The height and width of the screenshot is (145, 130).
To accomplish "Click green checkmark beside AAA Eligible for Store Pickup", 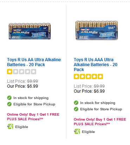I will (76, 109).
